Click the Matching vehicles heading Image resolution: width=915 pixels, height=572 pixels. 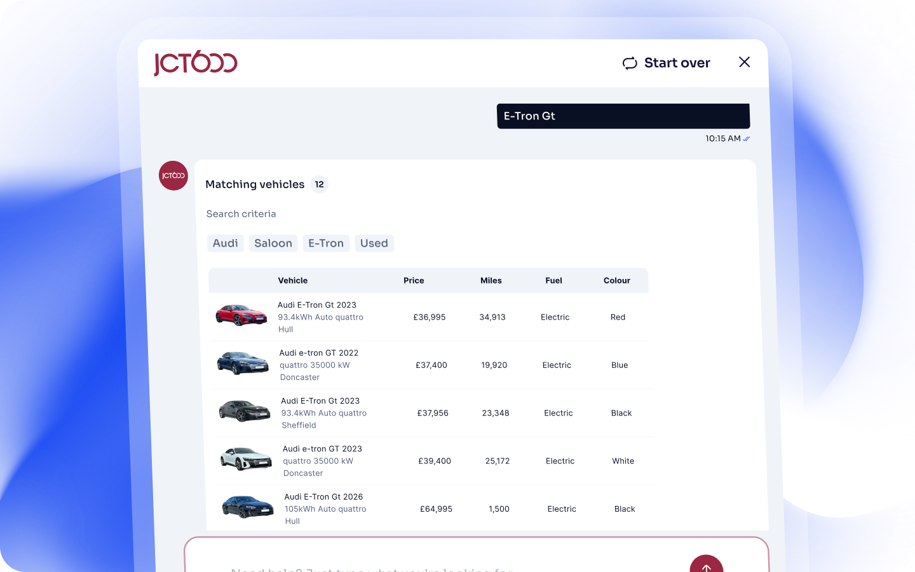pyautogui.click(x=255, y=184)
